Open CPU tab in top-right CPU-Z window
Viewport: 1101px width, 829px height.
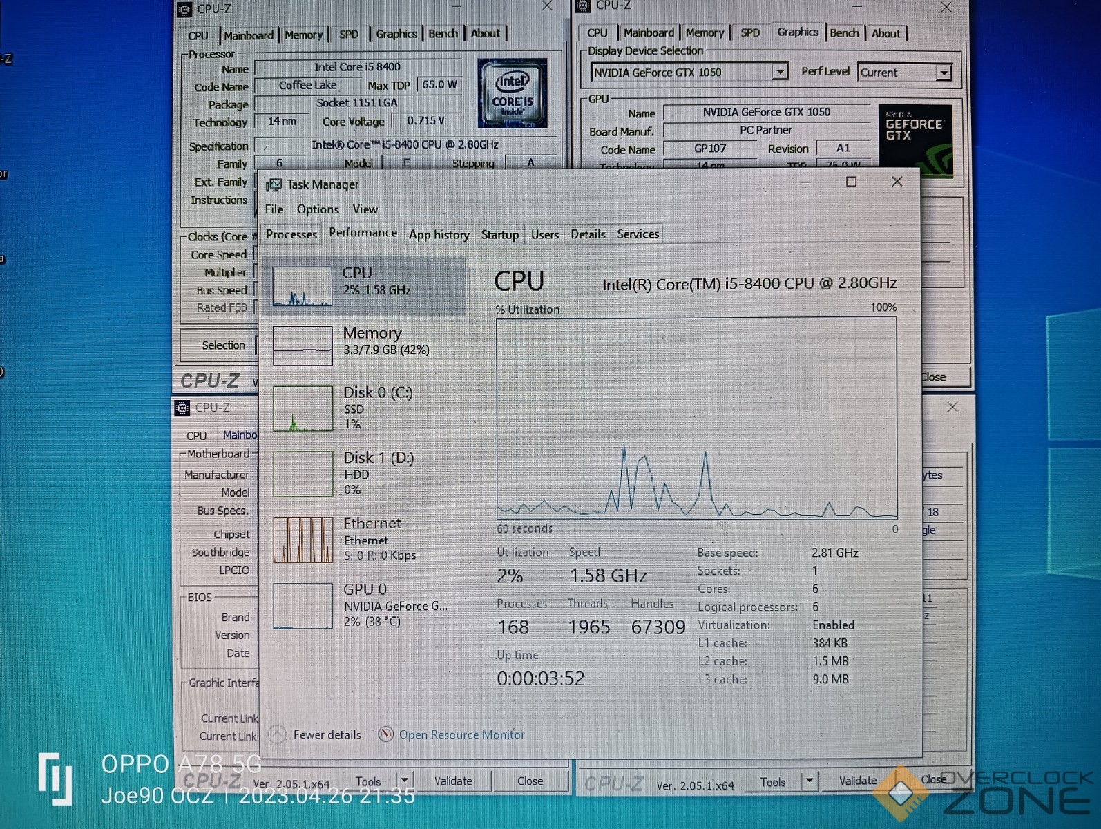(597, 32)
